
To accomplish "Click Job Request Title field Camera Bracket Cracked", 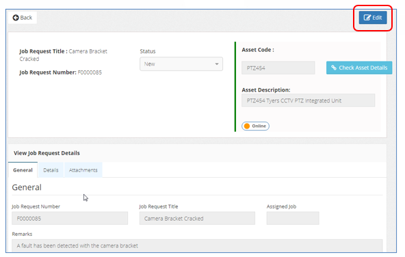I will click(197, 218).
